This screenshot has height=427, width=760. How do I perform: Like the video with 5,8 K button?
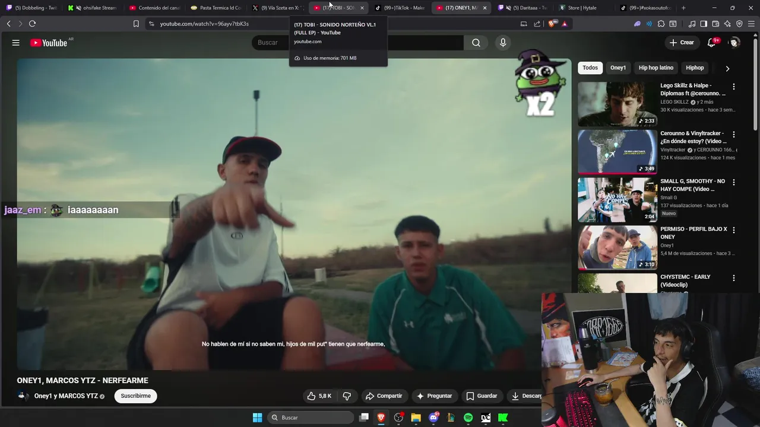(x=319, y=396)
